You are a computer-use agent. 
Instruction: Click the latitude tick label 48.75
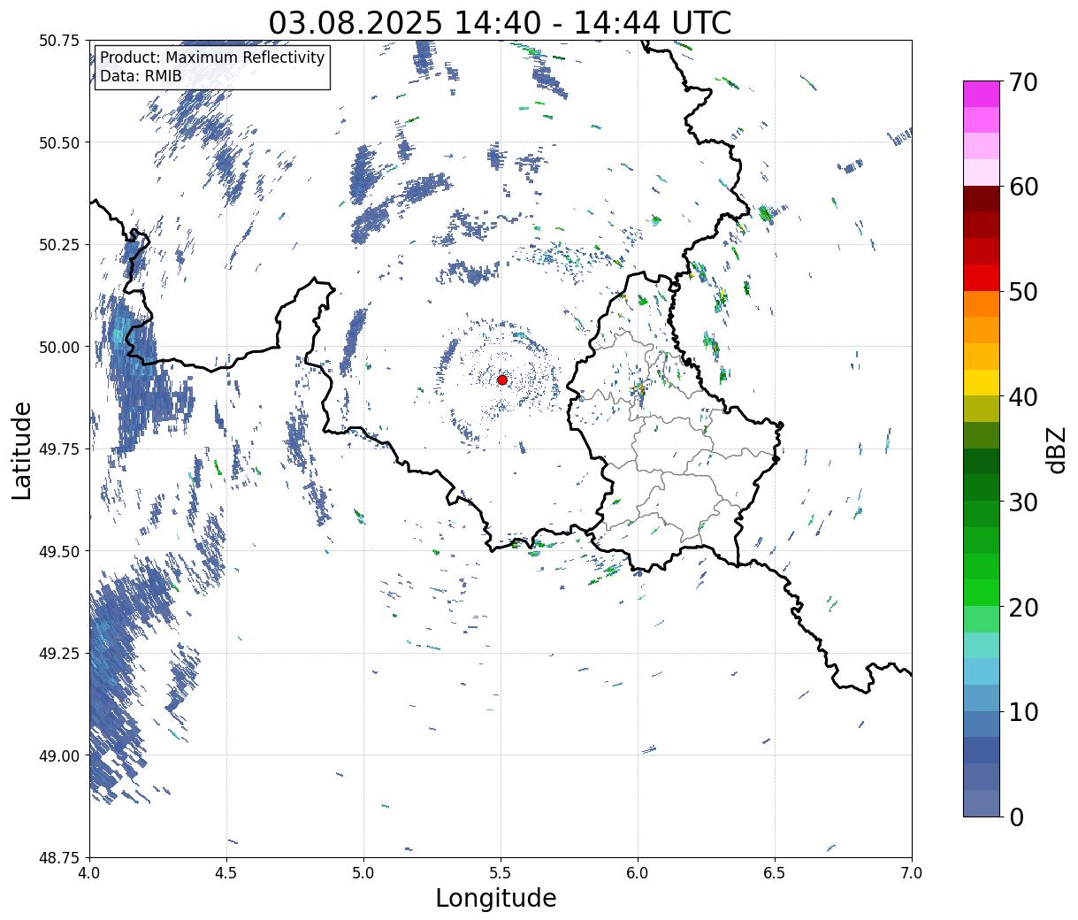click(59, 858)
